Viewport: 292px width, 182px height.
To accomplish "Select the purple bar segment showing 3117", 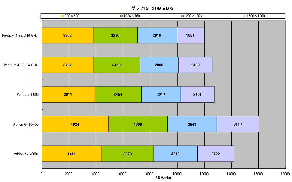I will (x=238, y=124).
